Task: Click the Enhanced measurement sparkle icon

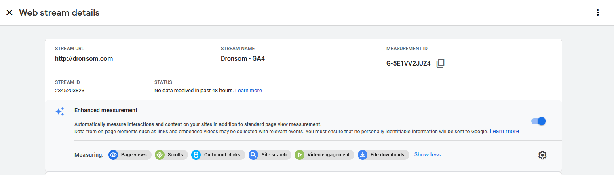Action: 60,112
